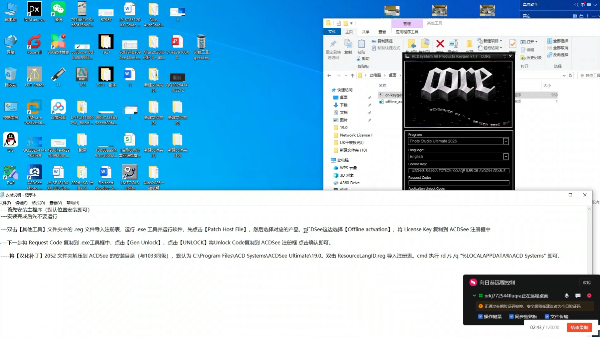
Task: Select the 网络 network desktop icon
Action: [x=11, y=44]
